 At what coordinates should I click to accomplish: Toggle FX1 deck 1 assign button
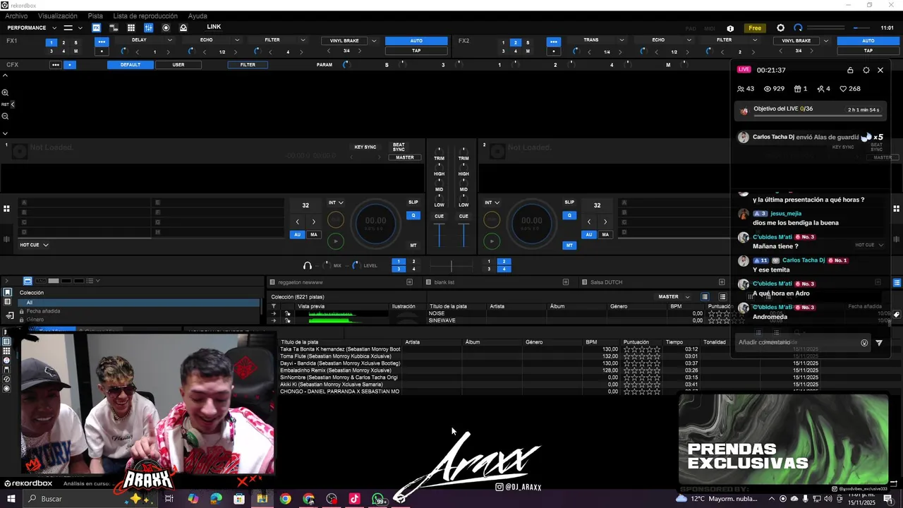[x=51, y=42]
